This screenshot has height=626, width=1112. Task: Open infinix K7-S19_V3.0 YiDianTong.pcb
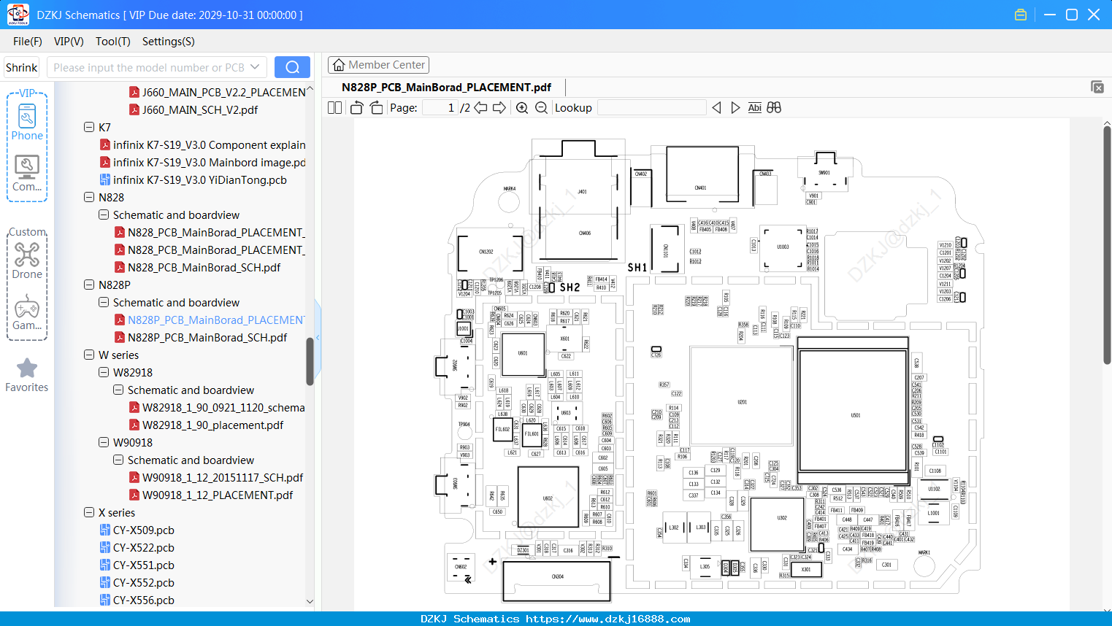coord(199,179)
